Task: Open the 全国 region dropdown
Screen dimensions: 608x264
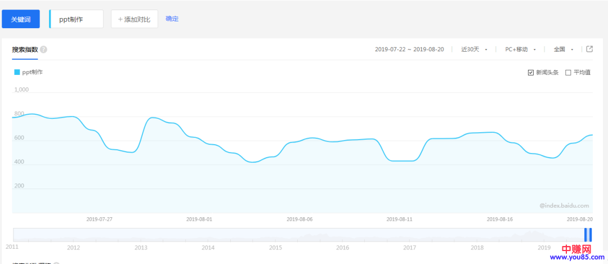Action: coord(563,50)
